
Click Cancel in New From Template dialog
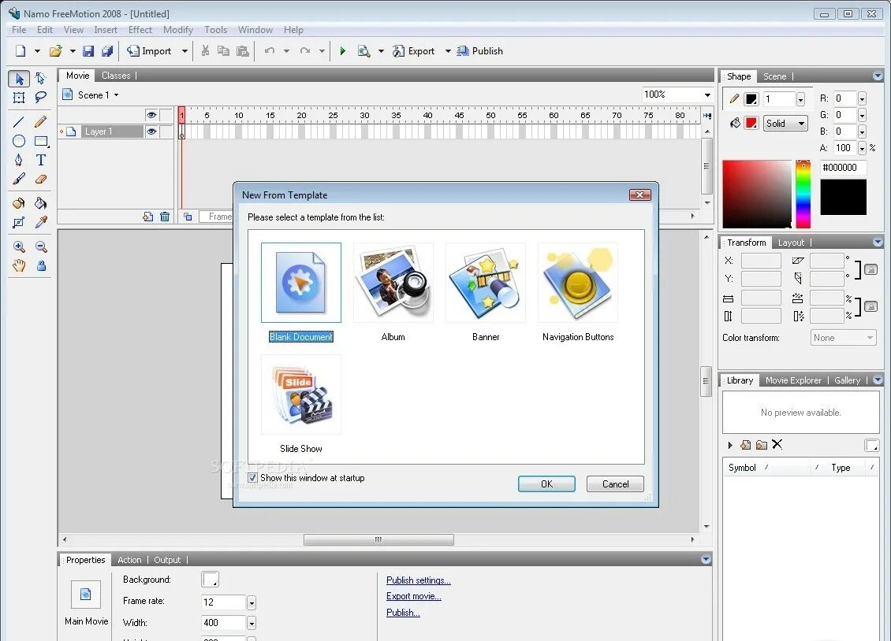coord(615,484)
